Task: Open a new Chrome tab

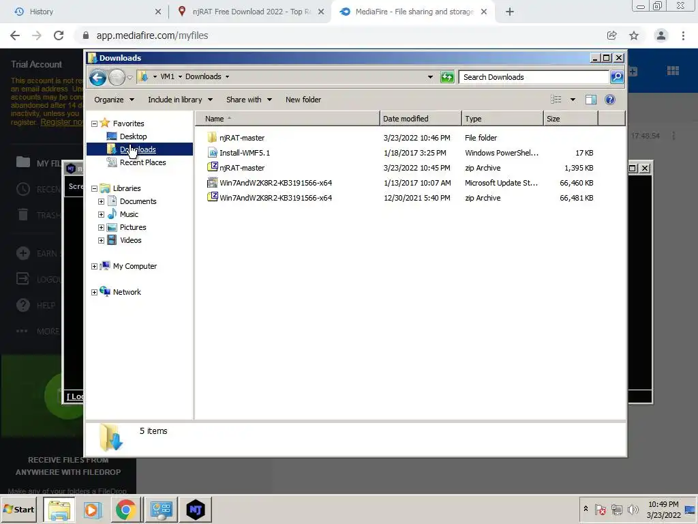Action: point(510,12)
